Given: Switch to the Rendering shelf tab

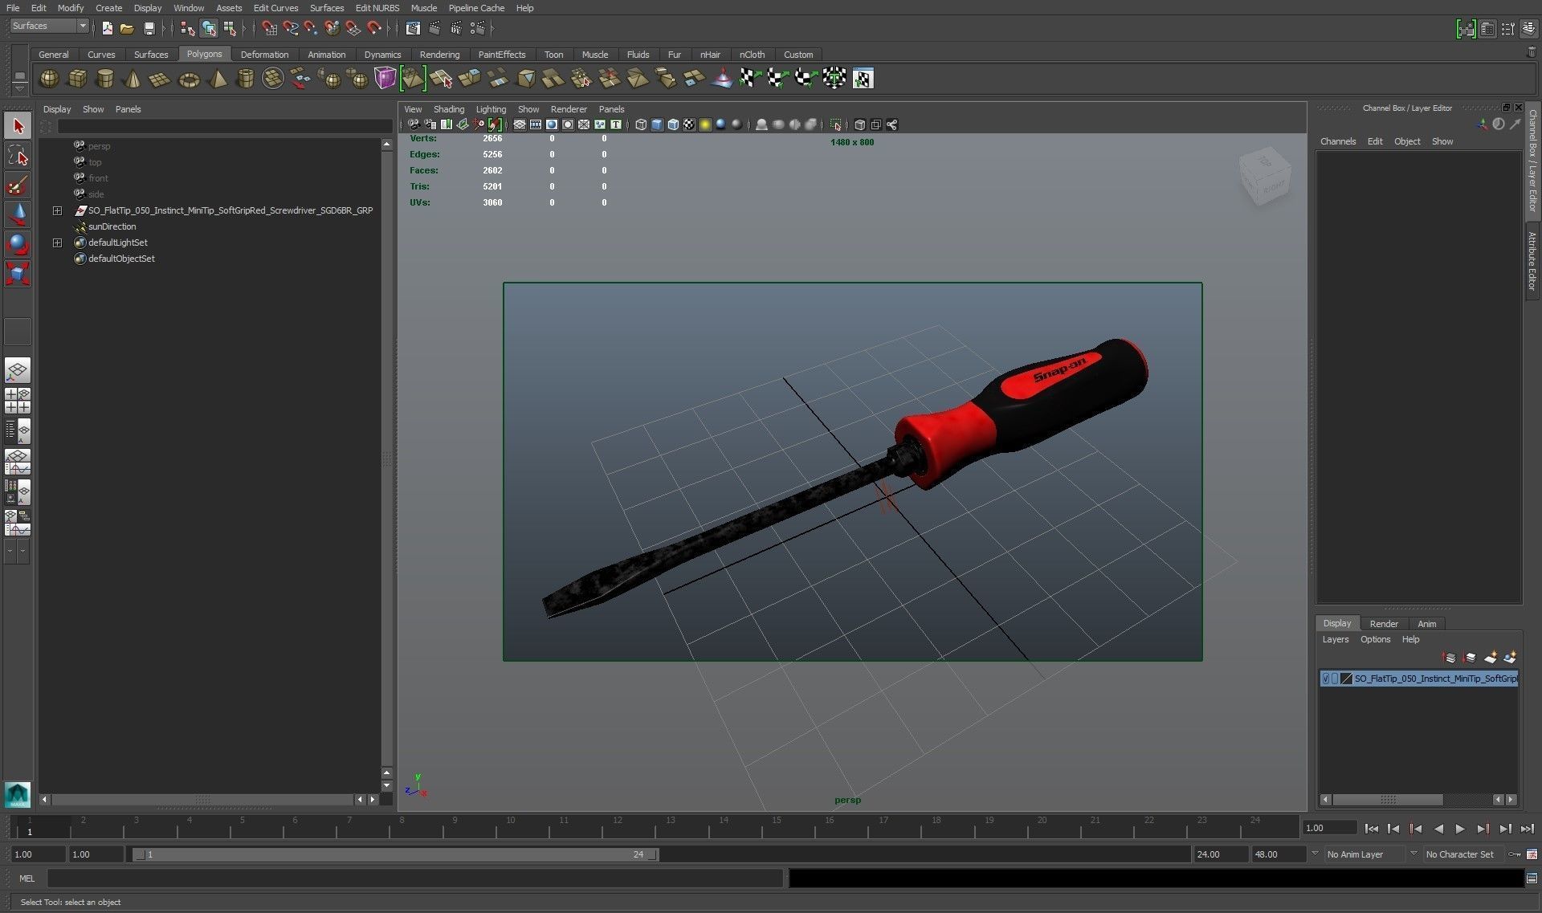Looking at the screenshot, I should click(x=439, y=55).
